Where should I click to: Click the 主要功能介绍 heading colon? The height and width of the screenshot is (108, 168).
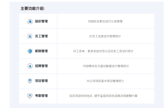[x=44, y=9]
